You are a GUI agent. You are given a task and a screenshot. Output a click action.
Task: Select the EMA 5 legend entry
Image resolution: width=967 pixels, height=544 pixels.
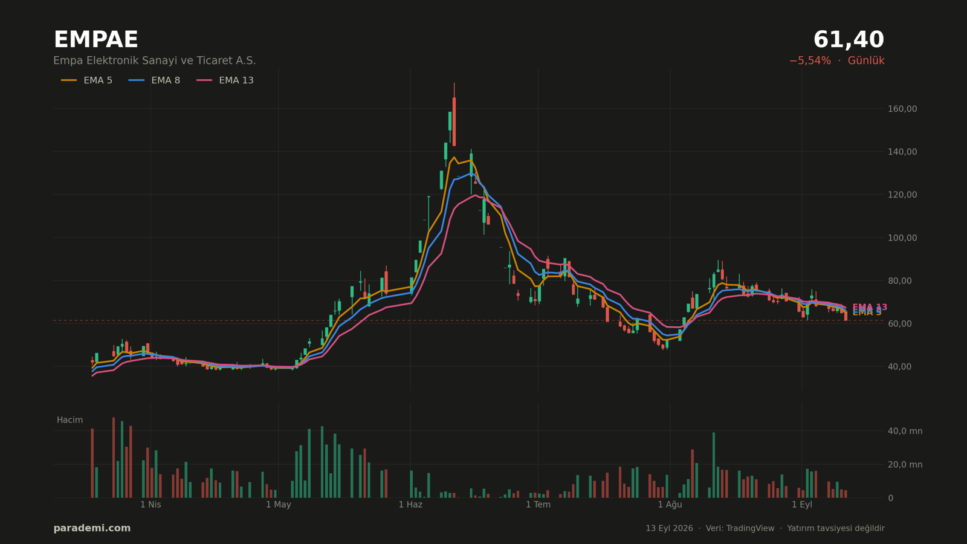point(86,80)
